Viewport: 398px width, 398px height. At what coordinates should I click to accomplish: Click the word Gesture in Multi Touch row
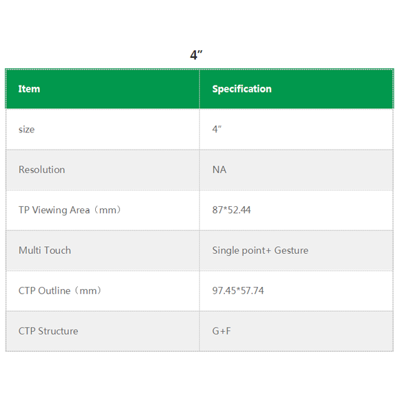pos(291,250)
